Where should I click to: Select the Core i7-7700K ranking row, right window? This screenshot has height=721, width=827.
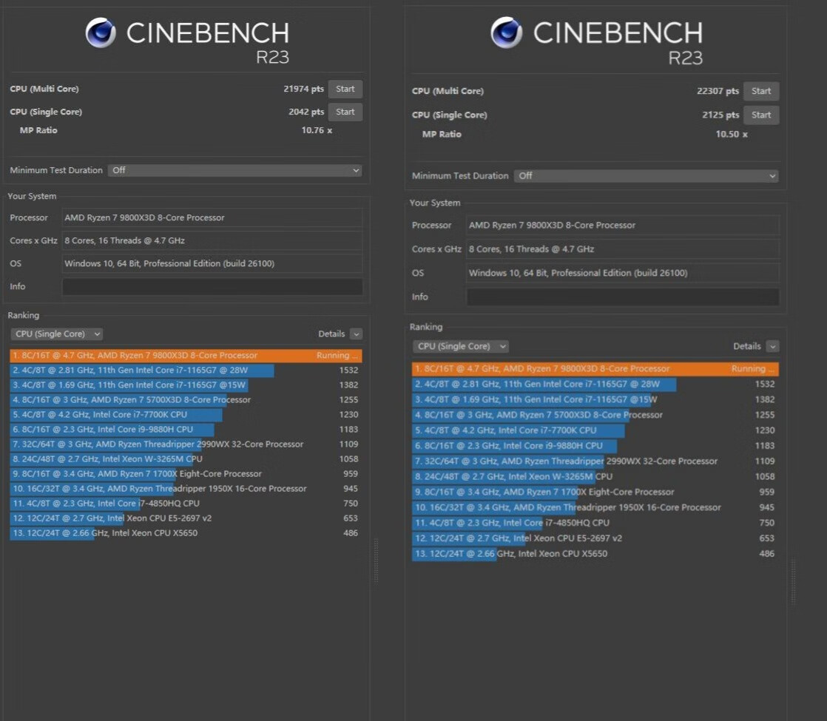click(595, 430)
